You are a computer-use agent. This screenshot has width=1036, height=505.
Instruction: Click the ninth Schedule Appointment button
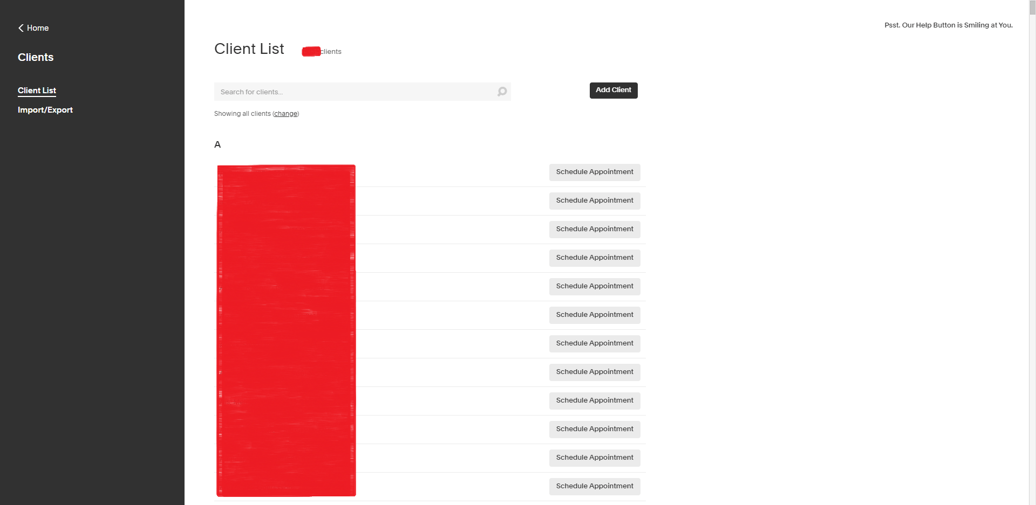coord(595,400)
